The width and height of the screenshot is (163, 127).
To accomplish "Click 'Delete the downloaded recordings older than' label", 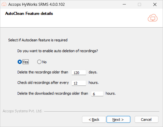I will click(x=52, y=93).
